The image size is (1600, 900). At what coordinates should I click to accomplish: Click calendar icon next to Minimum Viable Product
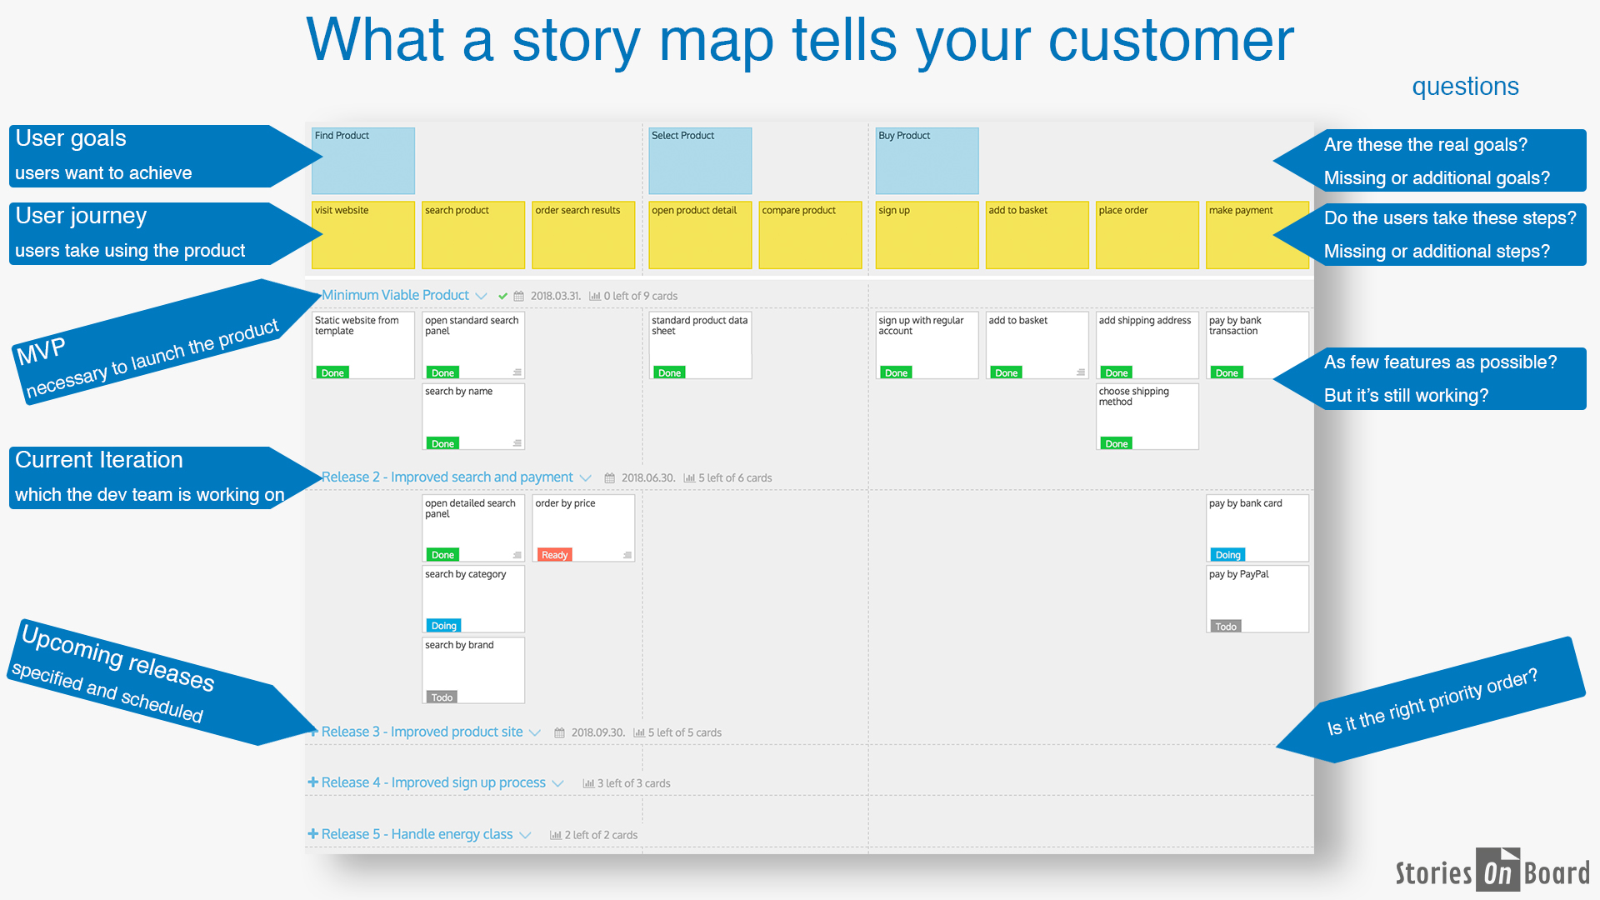518,296
